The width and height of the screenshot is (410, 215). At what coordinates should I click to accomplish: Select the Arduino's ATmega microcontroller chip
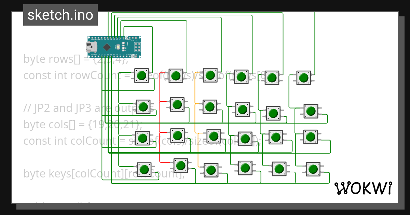point(107,47)
